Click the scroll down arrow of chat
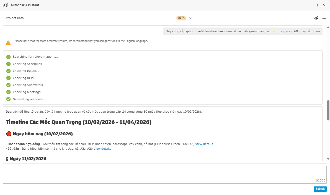330x195 pixels. tap(328, 159)
